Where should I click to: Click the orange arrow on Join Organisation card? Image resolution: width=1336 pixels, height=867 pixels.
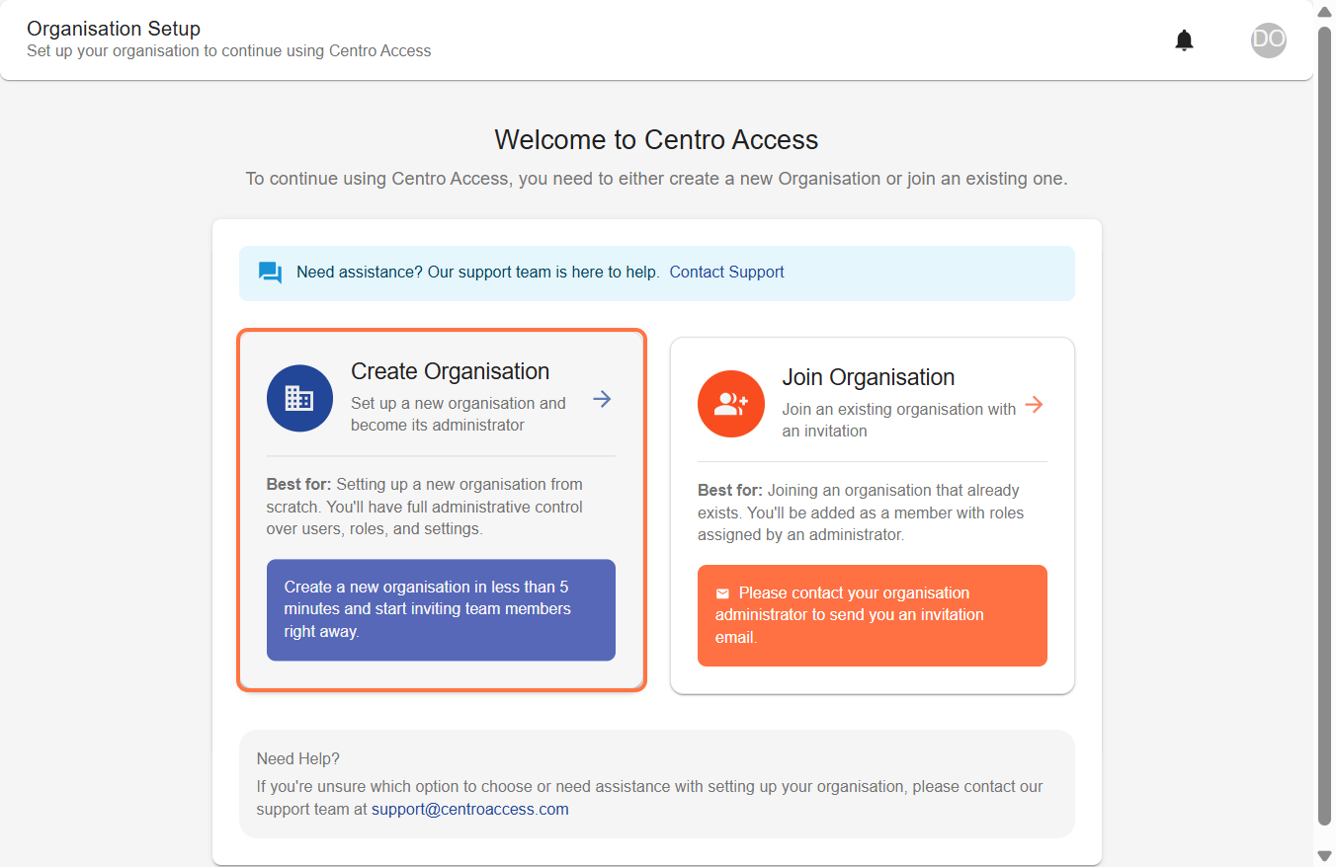pos(1034,404)
